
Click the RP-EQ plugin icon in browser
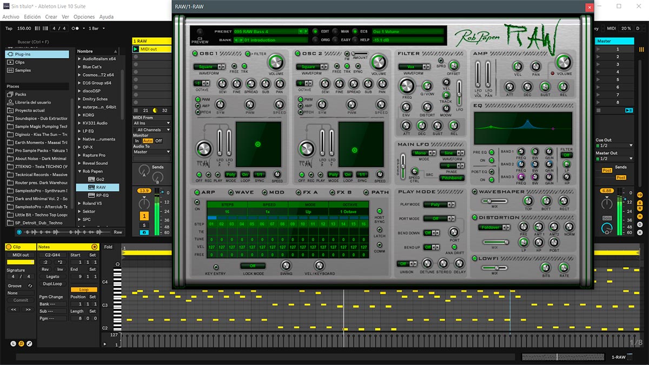click(91, 195)
